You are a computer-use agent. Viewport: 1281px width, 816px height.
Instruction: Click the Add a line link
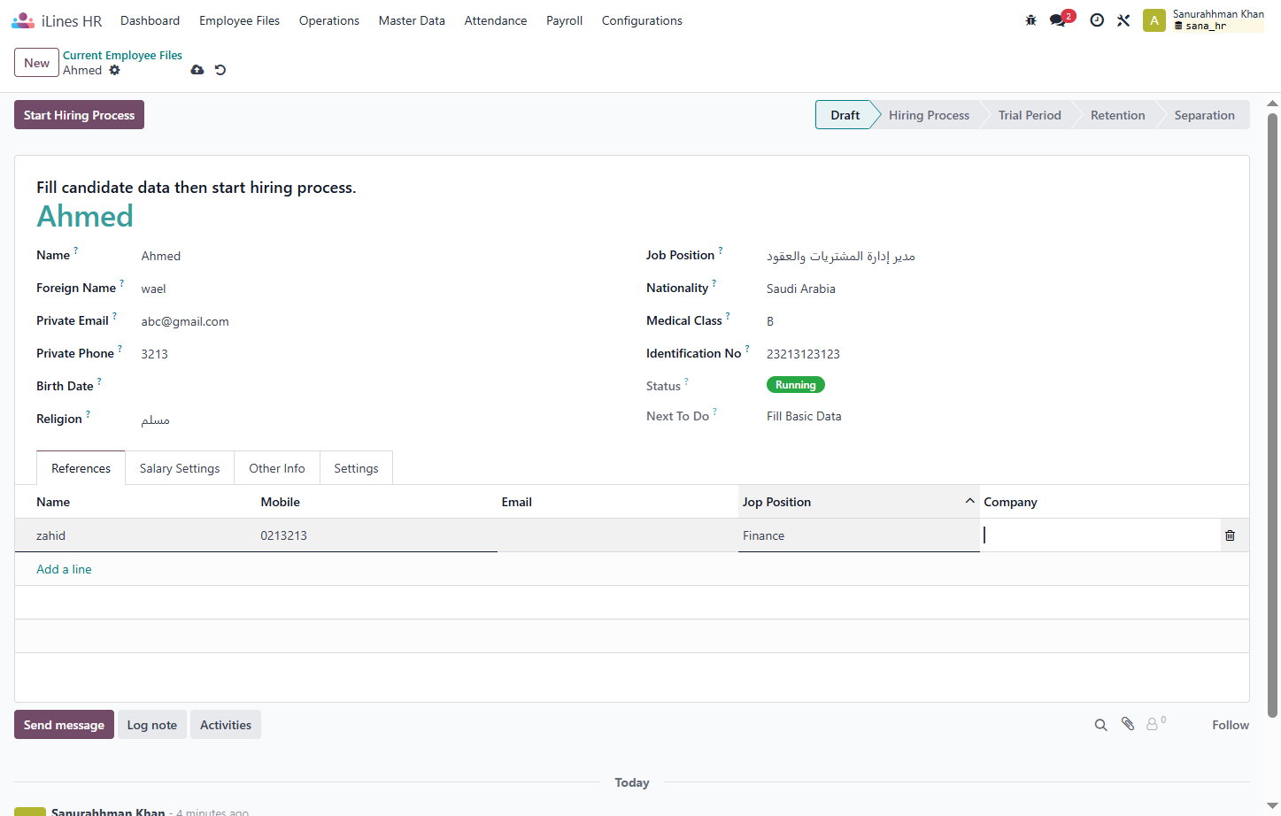coord(64,569)
